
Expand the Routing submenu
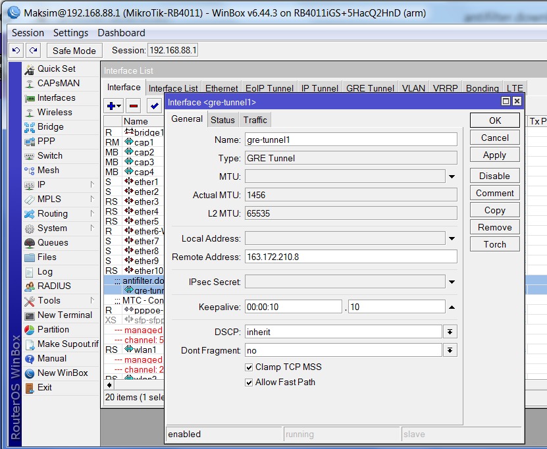click(92, 213)
